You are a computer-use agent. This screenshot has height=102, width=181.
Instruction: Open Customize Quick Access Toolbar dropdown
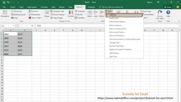[18, 3]
